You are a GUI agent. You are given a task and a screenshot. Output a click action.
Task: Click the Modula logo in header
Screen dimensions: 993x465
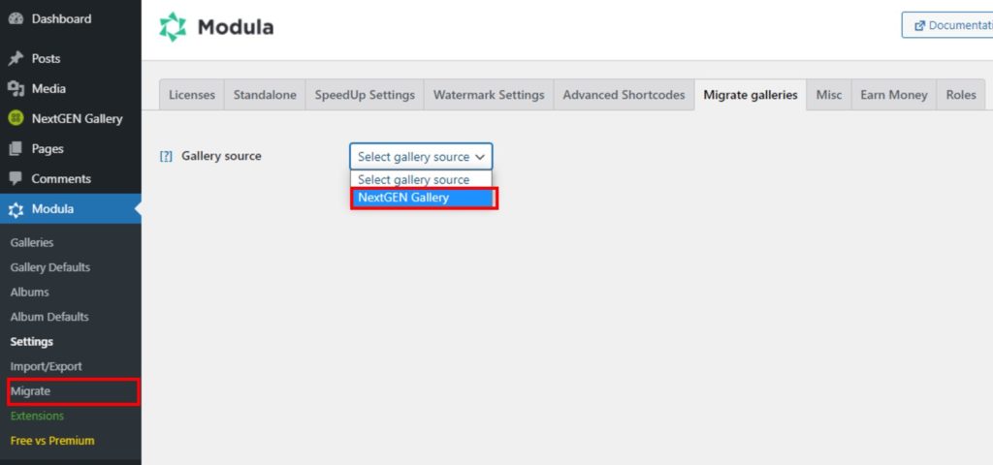[173, 27]
